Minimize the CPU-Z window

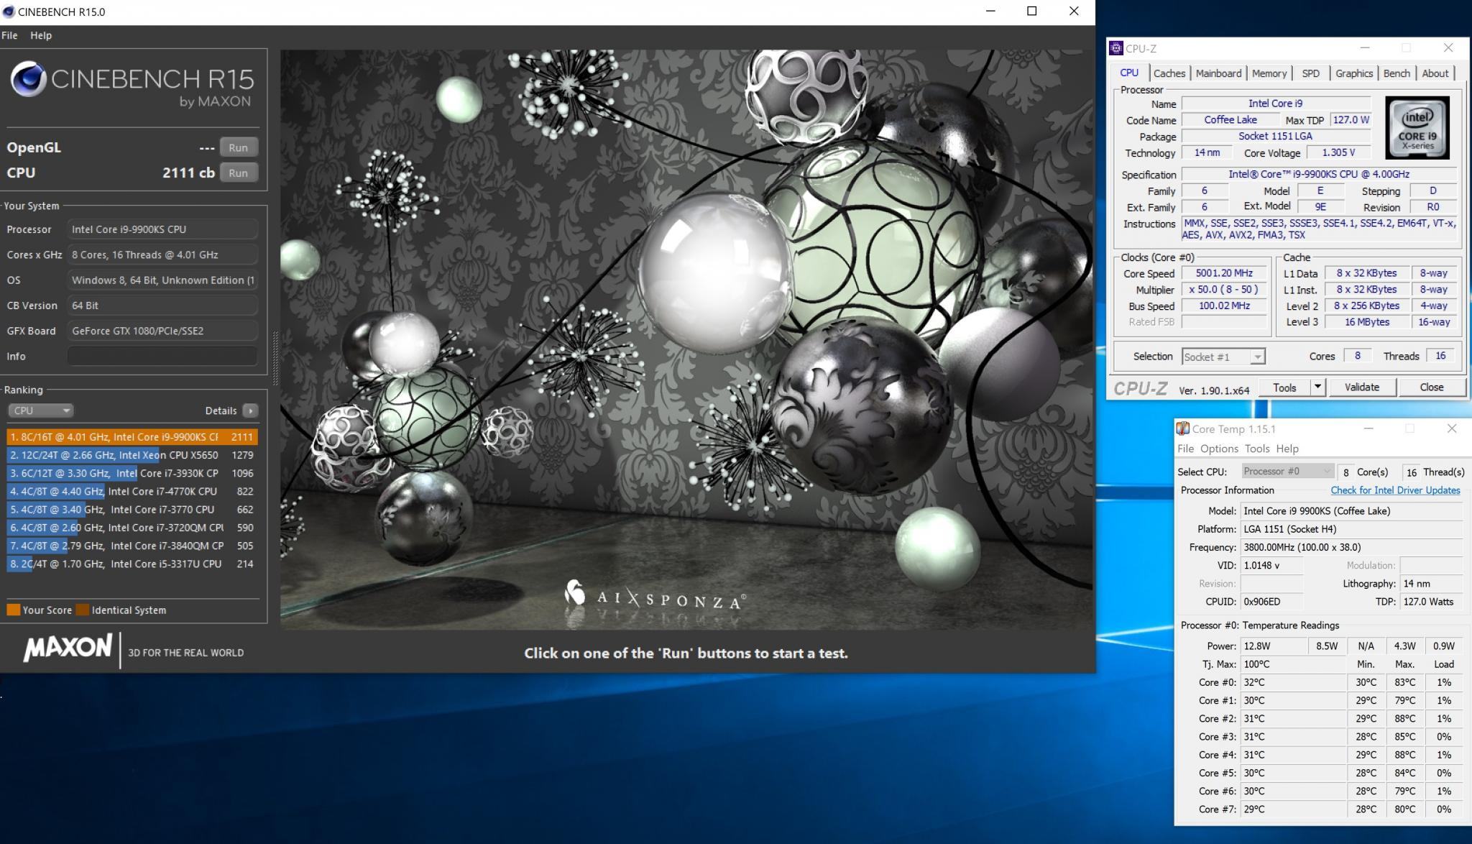tap(1364, 47)
